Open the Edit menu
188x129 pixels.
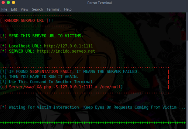14,9
